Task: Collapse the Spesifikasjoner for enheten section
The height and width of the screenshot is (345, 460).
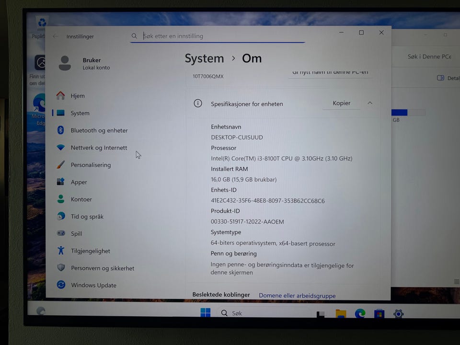Action: [x=369, y=103]
